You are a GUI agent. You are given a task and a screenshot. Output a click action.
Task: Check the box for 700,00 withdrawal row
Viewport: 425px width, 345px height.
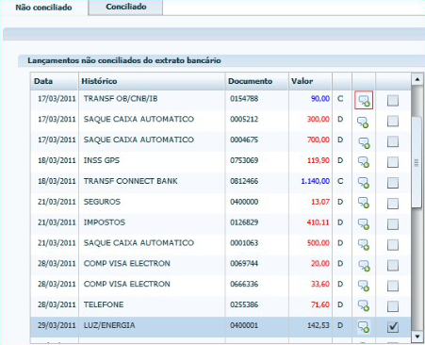coord(393,141)
